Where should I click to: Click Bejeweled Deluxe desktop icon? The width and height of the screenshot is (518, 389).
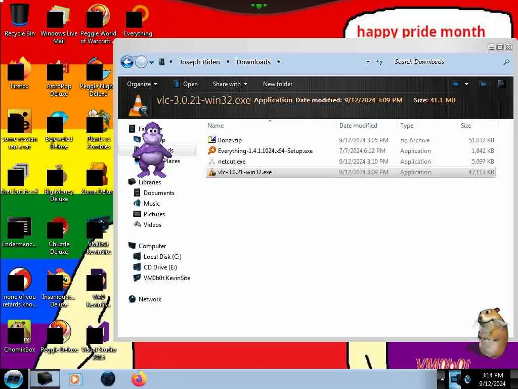coord(59,130)
